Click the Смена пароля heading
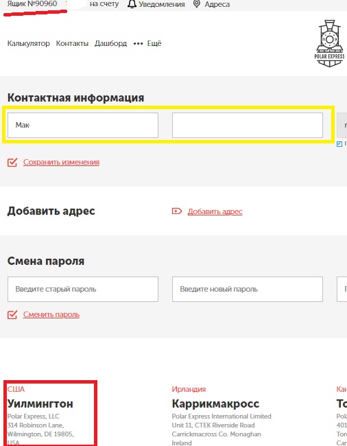Image resolution: width=347 pixels, height=446 pixels. pyautogui.click(x=46, y=261)
